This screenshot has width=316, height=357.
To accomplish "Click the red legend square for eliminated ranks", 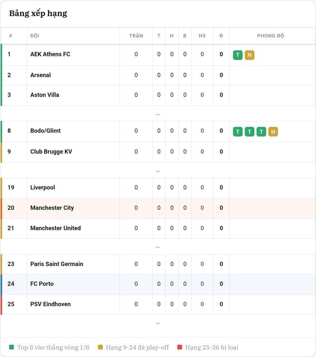I will click(x=180, y=347).
